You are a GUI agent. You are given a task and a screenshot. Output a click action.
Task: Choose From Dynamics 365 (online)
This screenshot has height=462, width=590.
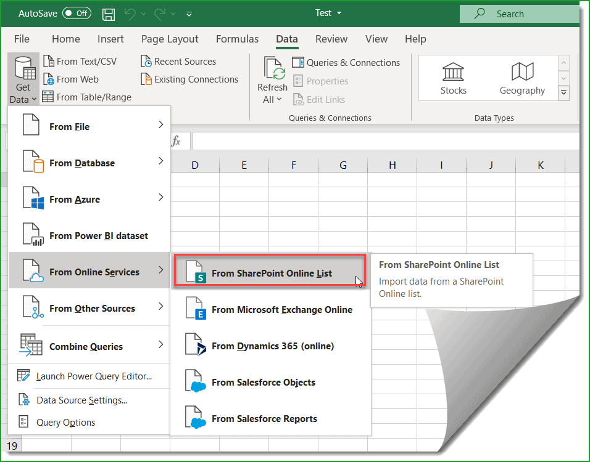270,346
